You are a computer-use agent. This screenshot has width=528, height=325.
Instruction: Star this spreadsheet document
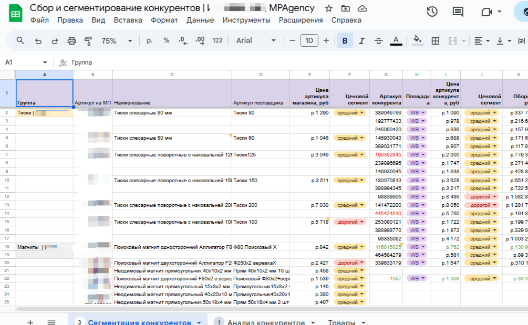click(x=329, y=8)
